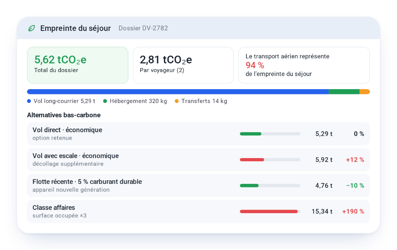
Task: Choose the Vol direct · économique alternative
Action: 198,134
